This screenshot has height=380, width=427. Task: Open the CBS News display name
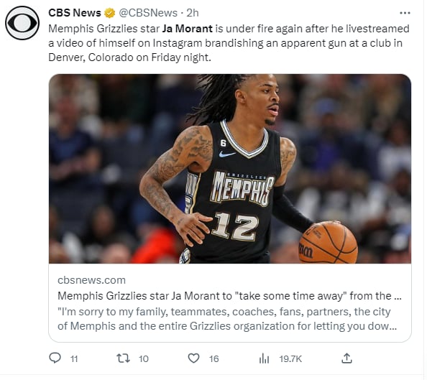coord(75,13)
